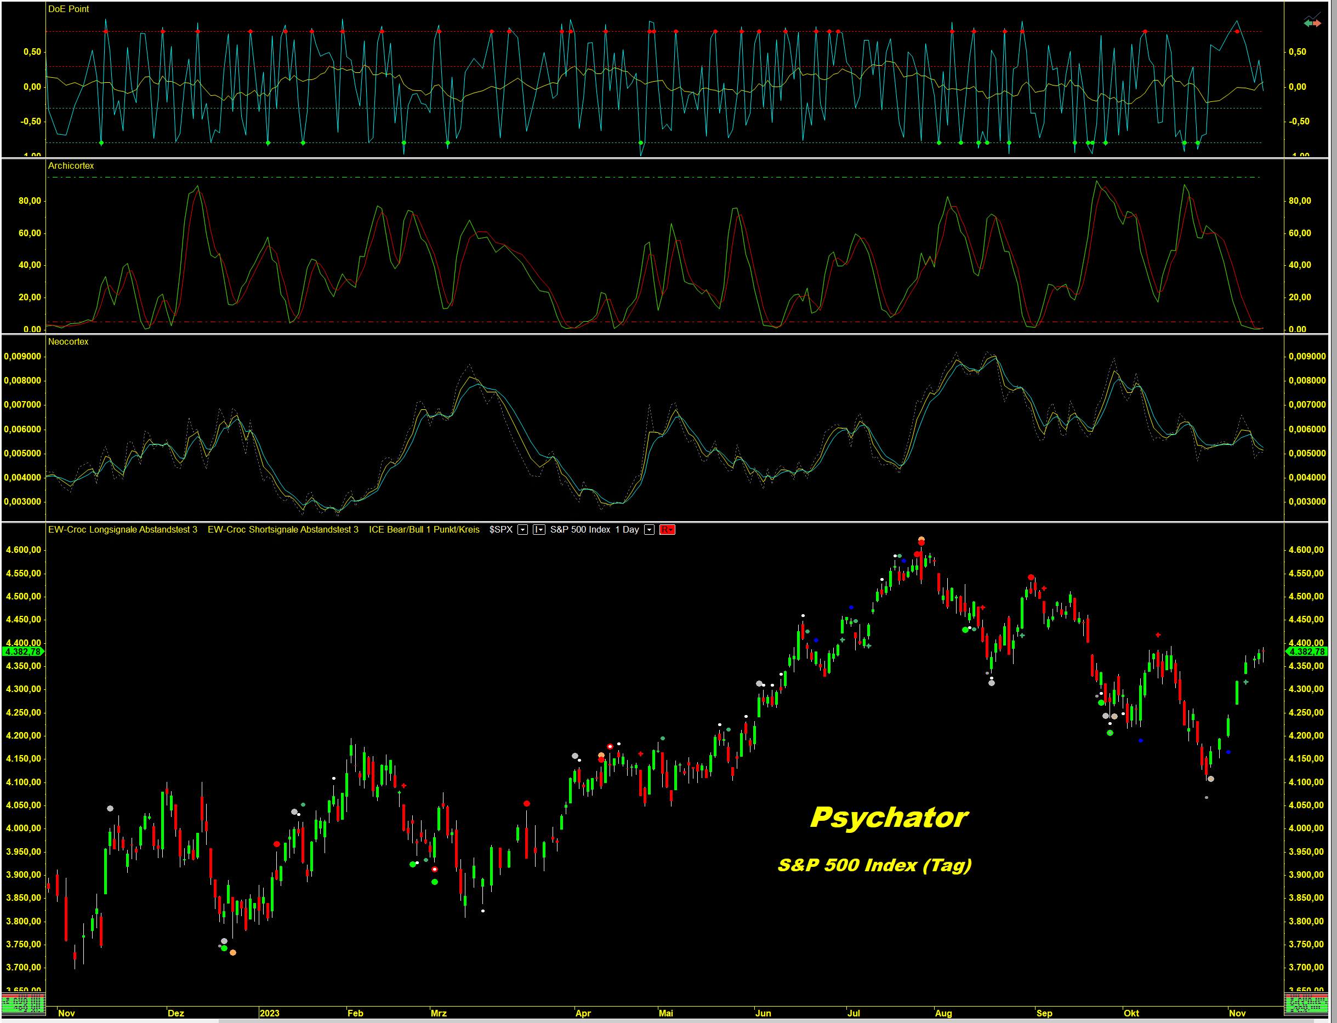Click the bottom-left green striped corner icon
The image size is (1337, 1023).
click(23, 1003)
